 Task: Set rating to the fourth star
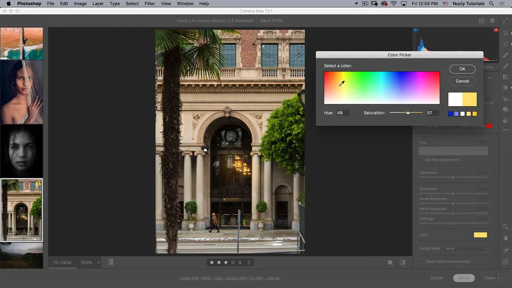233,262
